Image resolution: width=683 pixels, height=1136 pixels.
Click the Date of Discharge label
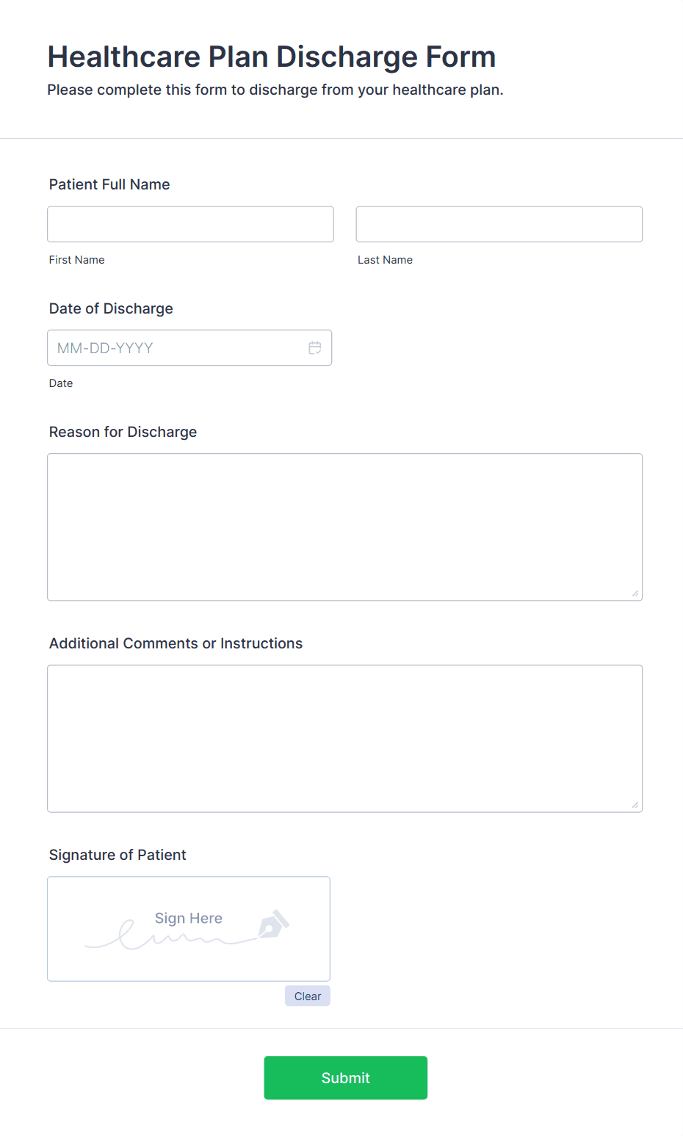tap(110, 308)
